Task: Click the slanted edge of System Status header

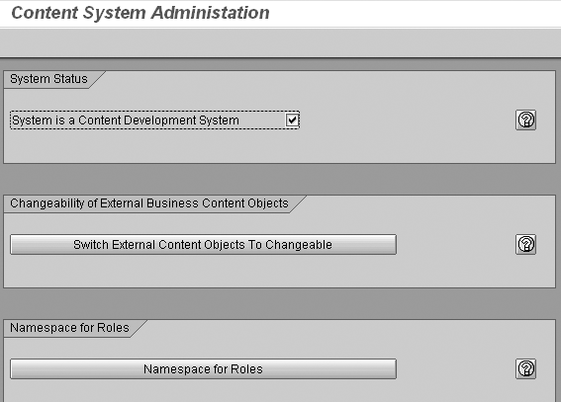Action: (x=97, y=79)
